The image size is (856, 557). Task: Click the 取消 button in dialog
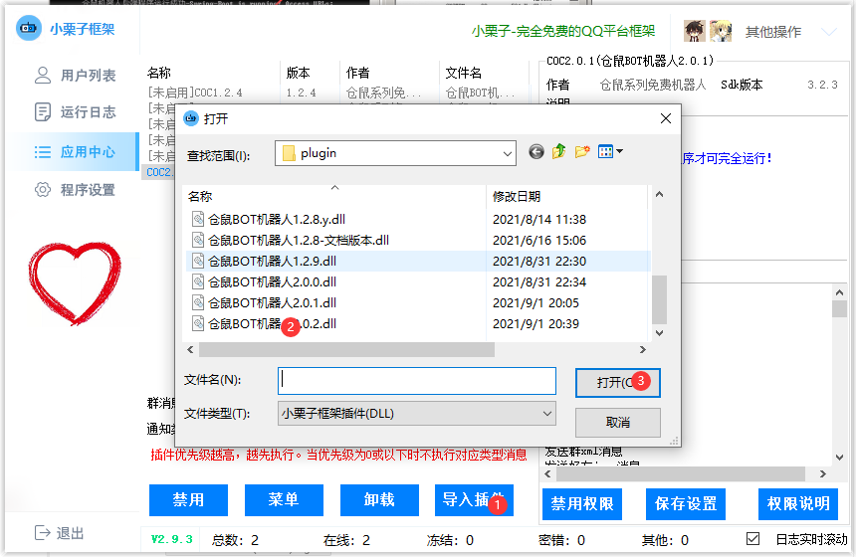coord(617,423)
